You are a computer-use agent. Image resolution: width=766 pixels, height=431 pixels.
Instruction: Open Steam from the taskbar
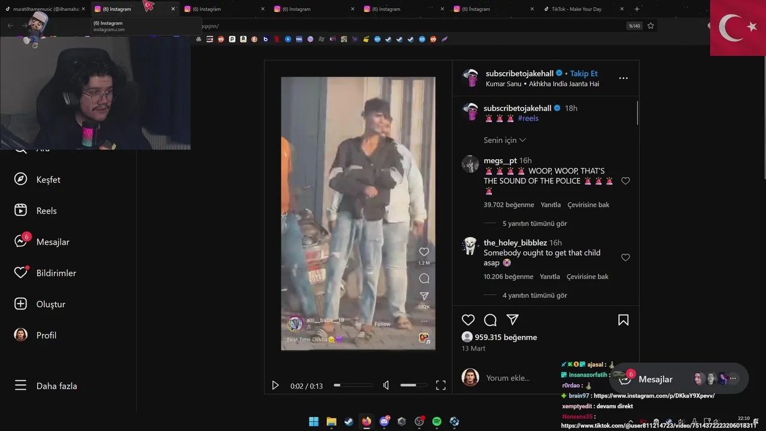[349, 421]
